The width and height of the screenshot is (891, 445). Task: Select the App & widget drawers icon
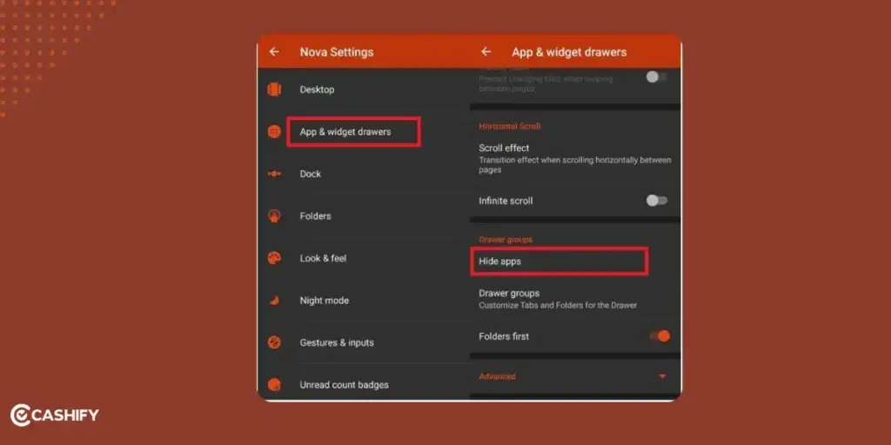(274, 132)
